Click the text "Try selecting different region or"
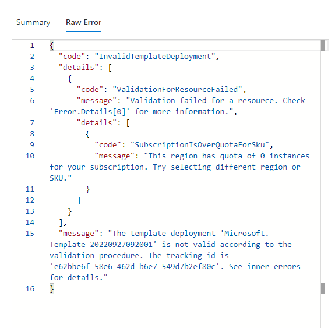 click(227, 167)
